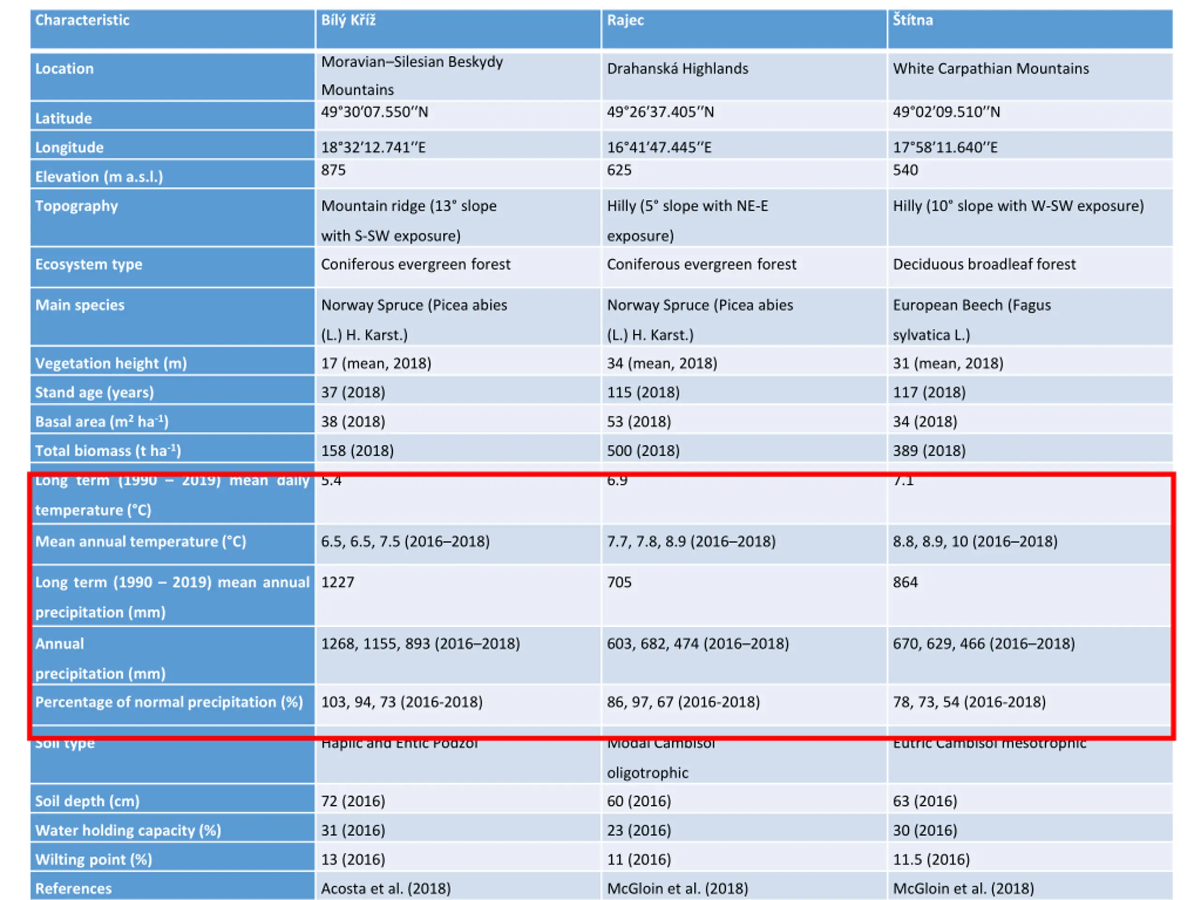Click 'Deciduous broadleaf forest' cell

coord(1030,267)
